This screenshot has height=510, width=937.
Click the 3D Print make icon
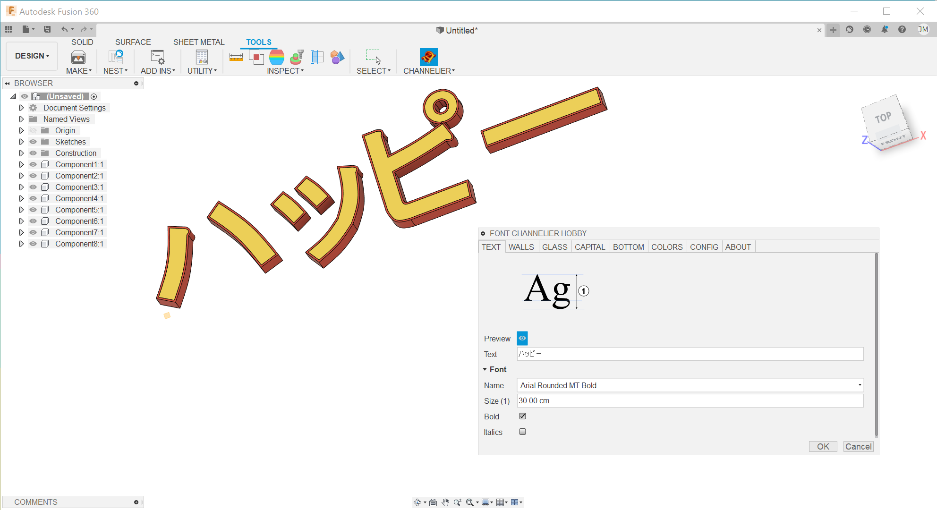(78, 57)
